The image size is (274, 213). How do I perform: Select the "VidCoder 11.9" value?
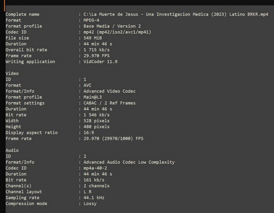click(x=100, y=62)
